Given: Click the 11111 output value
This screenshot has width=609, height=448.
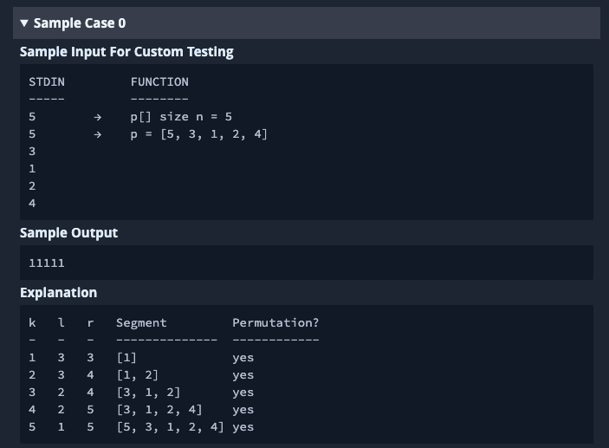Looking at the screenshot, I should (47, 263).
